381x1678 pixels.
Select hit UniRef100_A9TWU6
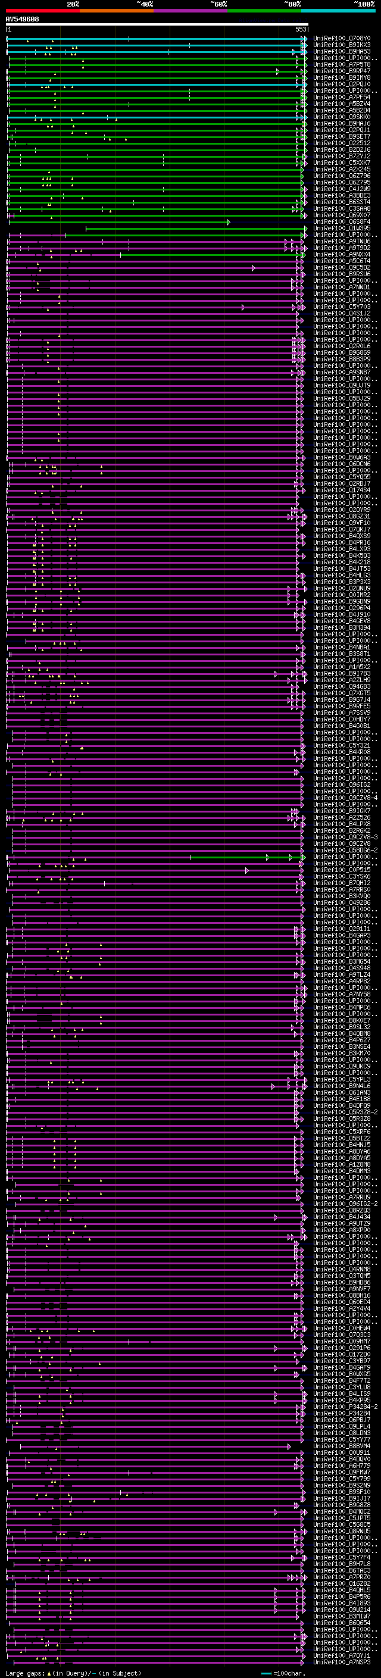[x=342, y=241]
